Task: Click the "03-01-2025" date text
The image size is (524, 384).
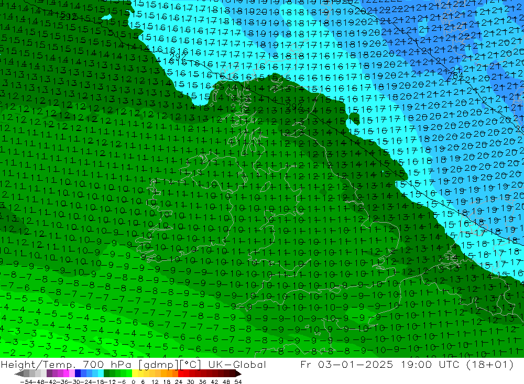Action: pyautogui.click(x=355, y=364)
